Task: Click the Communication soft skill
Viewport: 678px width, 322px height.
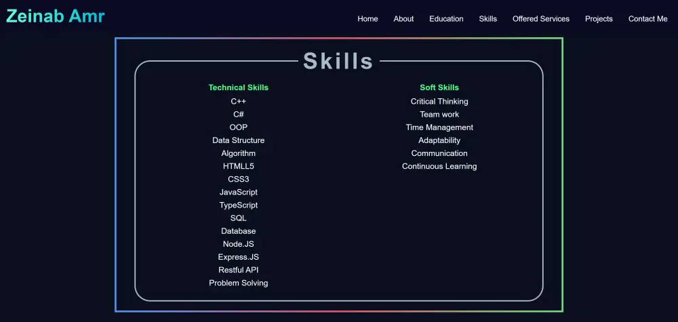Action: 439,153
